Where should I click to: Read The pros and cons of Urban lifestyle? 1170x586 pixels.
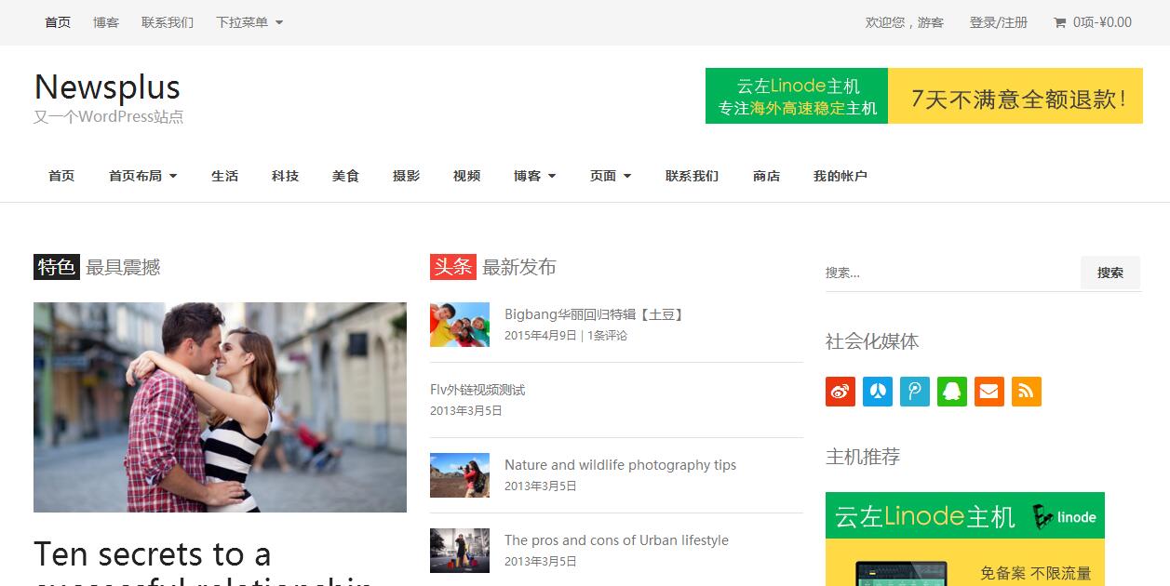616,540
